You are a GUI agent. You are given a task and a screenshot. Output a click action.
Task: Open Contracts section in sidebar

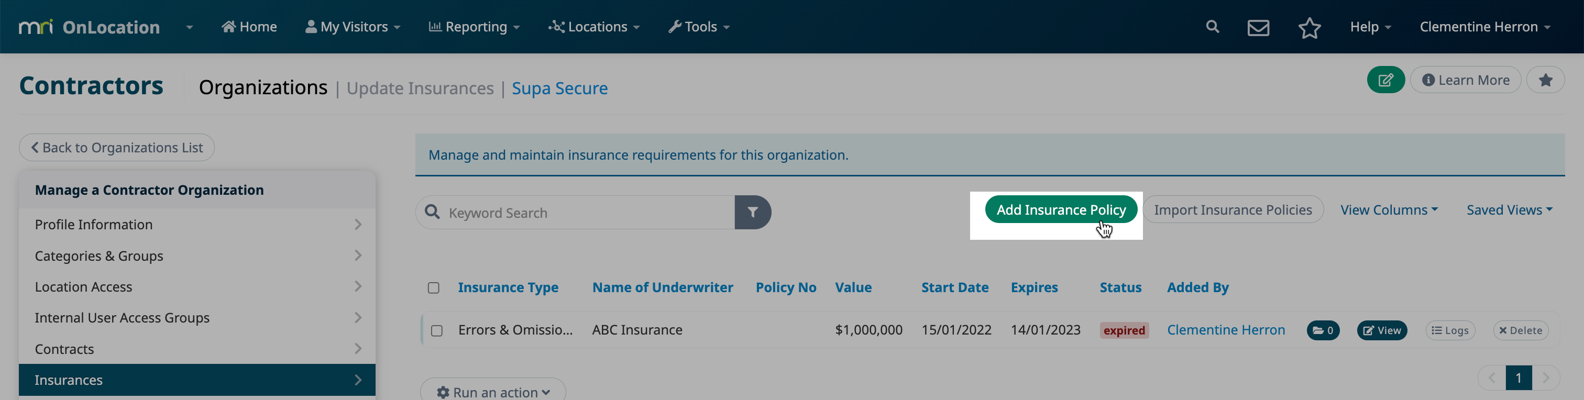click(197, 349)
